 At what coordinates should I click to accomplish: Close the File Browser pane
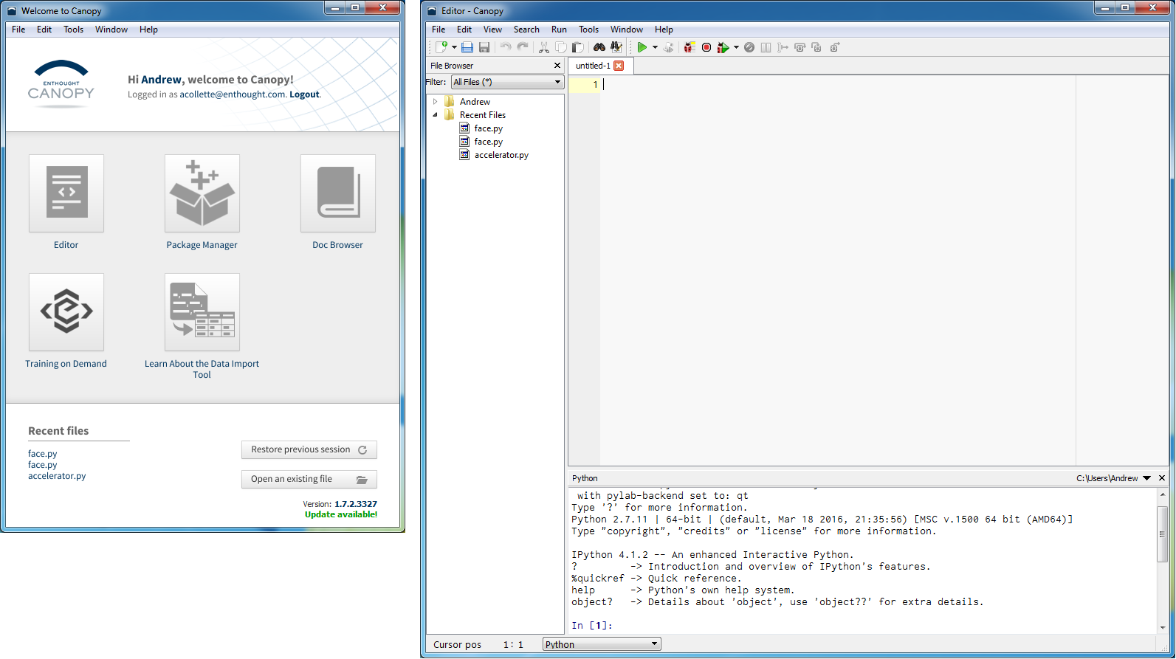pos(557,66)
